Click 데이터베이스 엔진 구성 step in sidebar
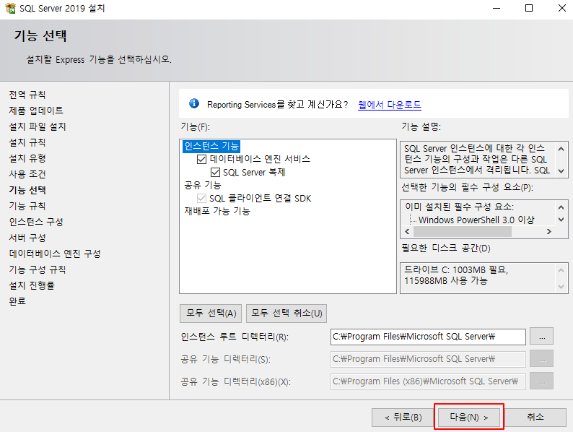 pyautogui.click(x=55, y=254)
